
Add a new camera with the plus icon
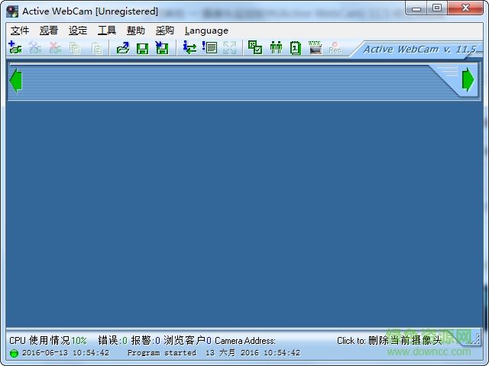point(15,48)
